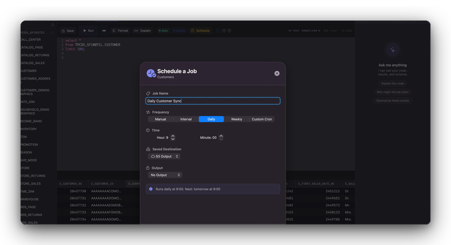Click the fast-forward run-all icon
451x245 pixels.
click(x=104, y=31)
